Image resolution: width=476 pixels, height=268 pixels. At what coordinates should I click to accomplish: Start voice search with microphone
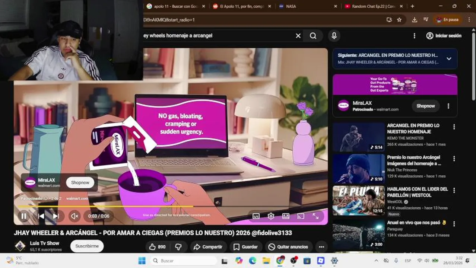(x=334, y=36)
